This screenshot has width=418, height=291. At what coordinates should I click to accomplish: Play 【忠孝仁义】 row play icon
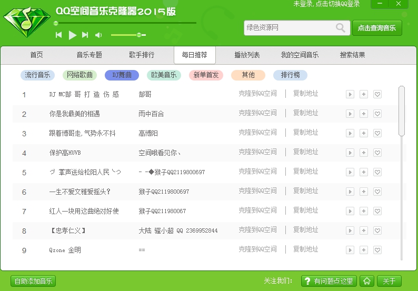[x=350, y=230]
